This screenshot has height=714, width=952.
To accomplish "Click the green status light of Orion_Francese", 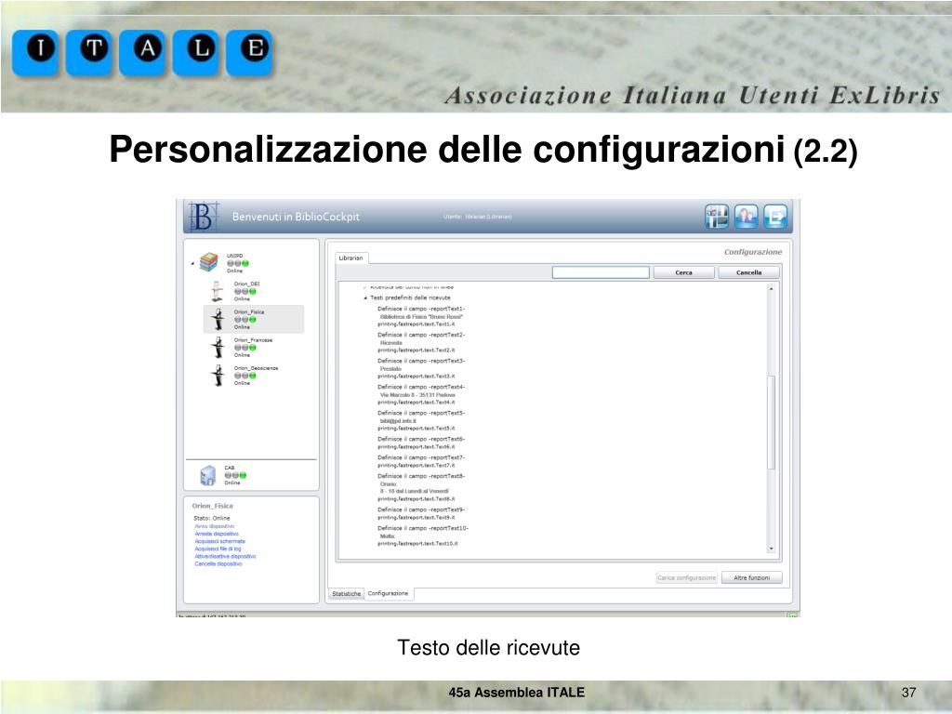I will click(x=253, y=348).
